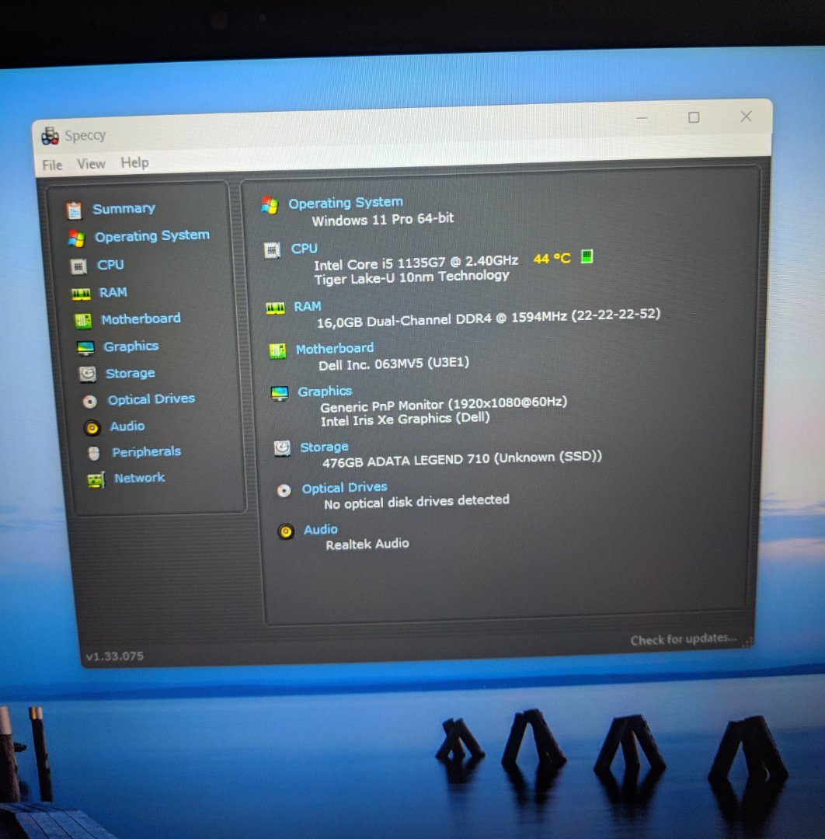
Task: Select RAM in the sidebar list
Action: (x=113, y=292)
